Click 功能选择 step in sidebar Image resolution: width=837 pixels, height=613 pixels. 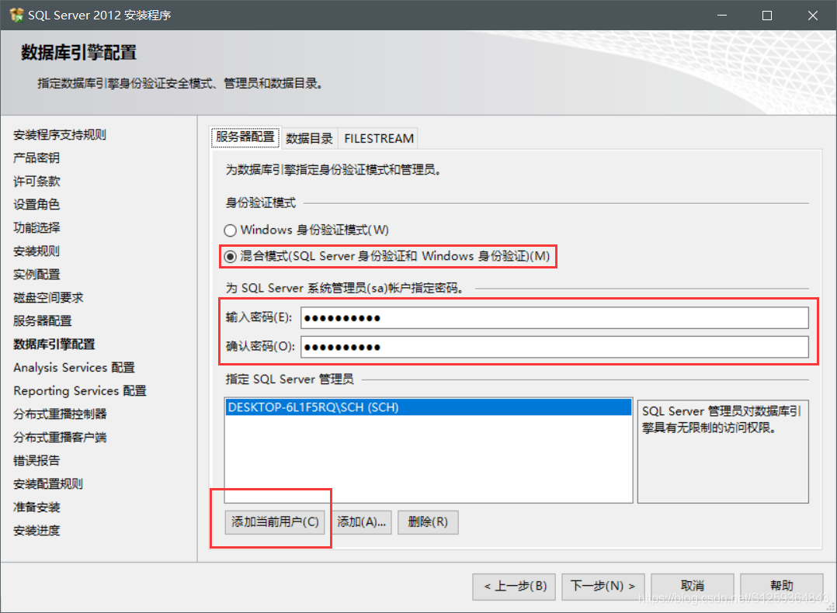(x=36, y=228)
